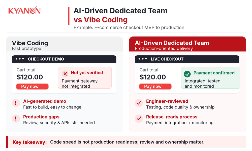
Task: Click the Key takeaway label
Action: [29, 142]
